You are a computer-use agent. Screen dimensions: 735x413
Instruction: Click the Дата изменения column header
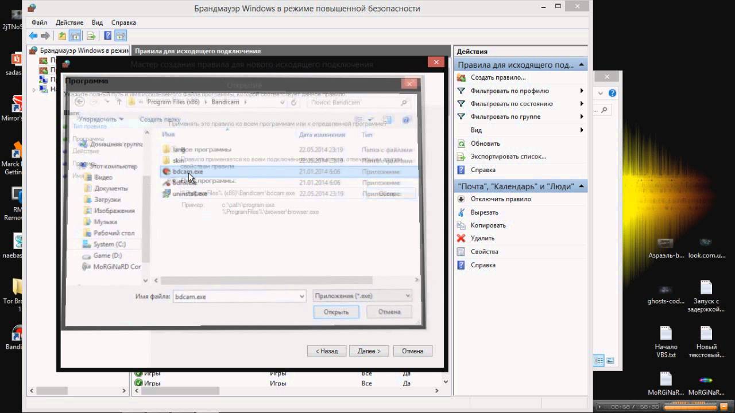tap(322, 135)
